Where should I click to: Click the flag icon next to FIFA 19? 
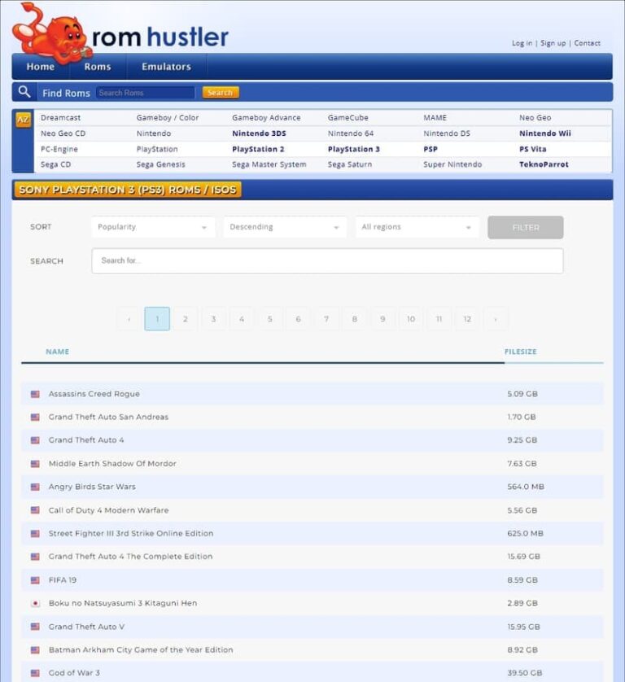pyautogui.click(x=35, y=580)
